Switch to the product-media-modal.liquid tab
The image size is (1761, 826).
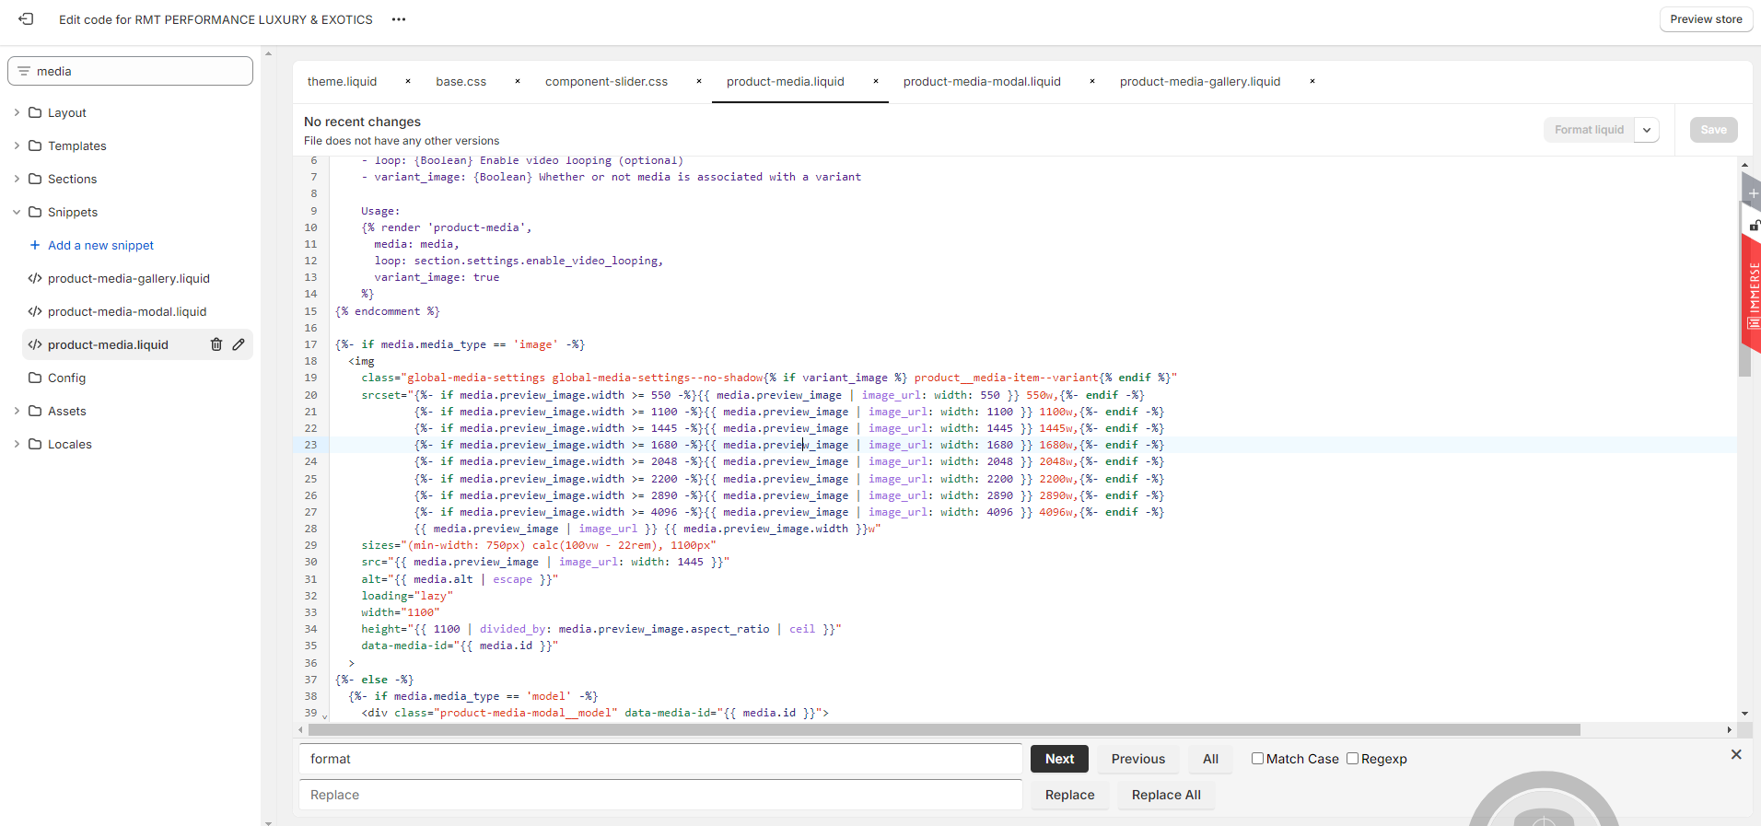click(x=982, y=81)
